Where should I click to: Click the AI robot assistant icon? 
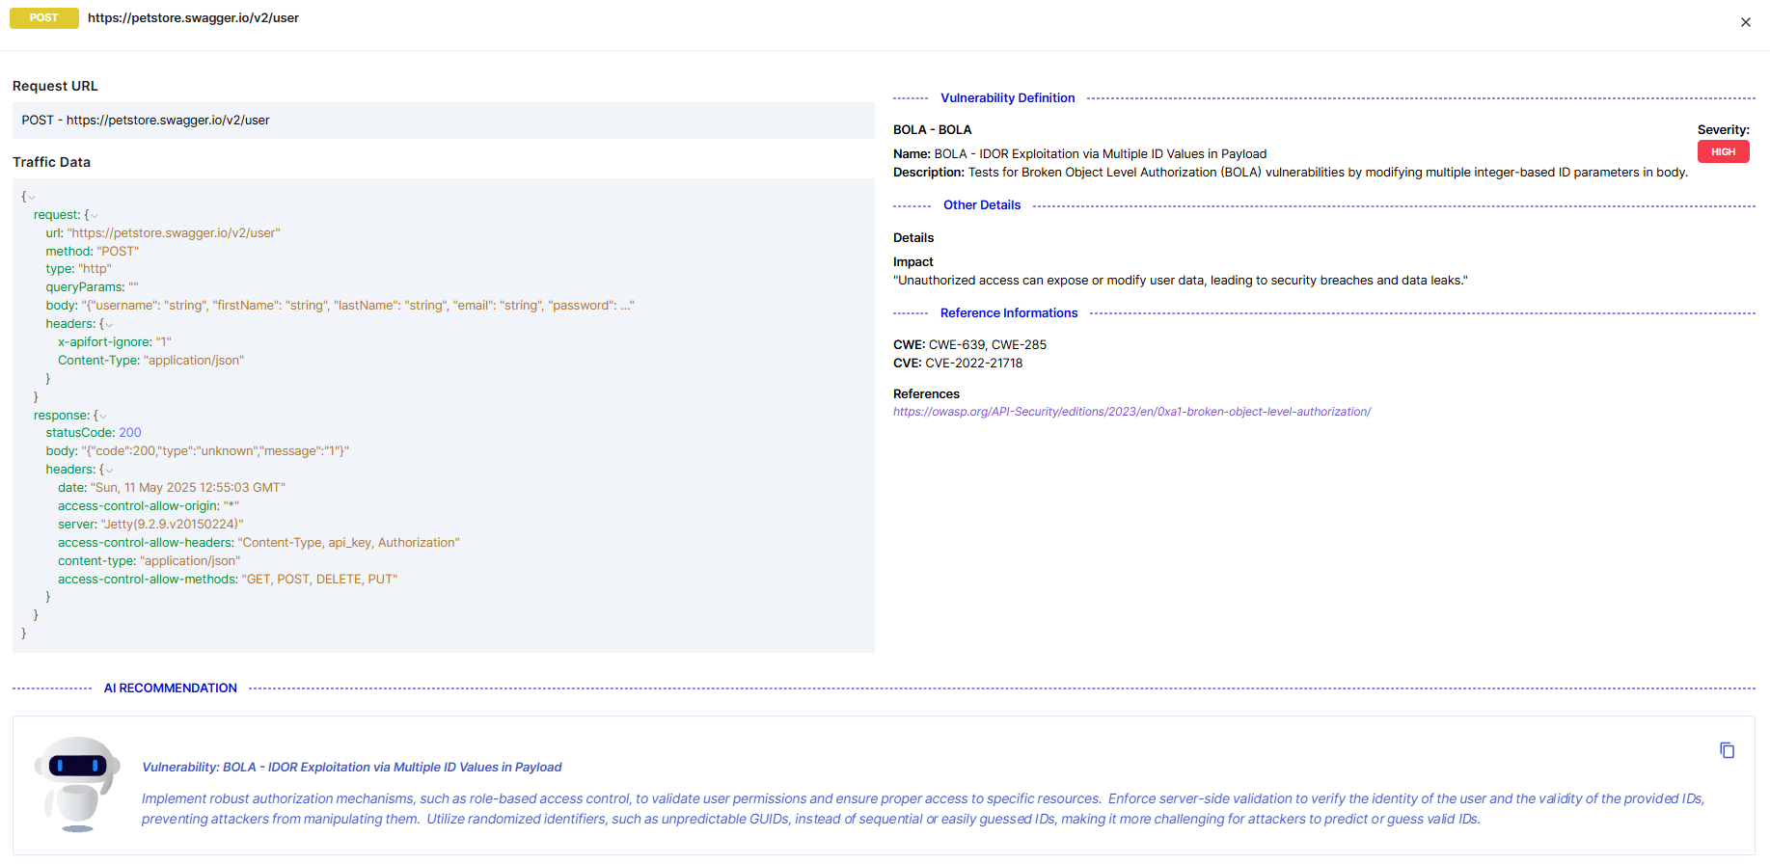[77, 783]
